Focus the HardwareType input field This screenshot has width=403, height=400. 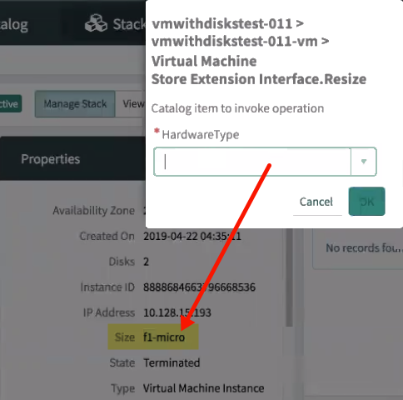(x=252, y=162)
